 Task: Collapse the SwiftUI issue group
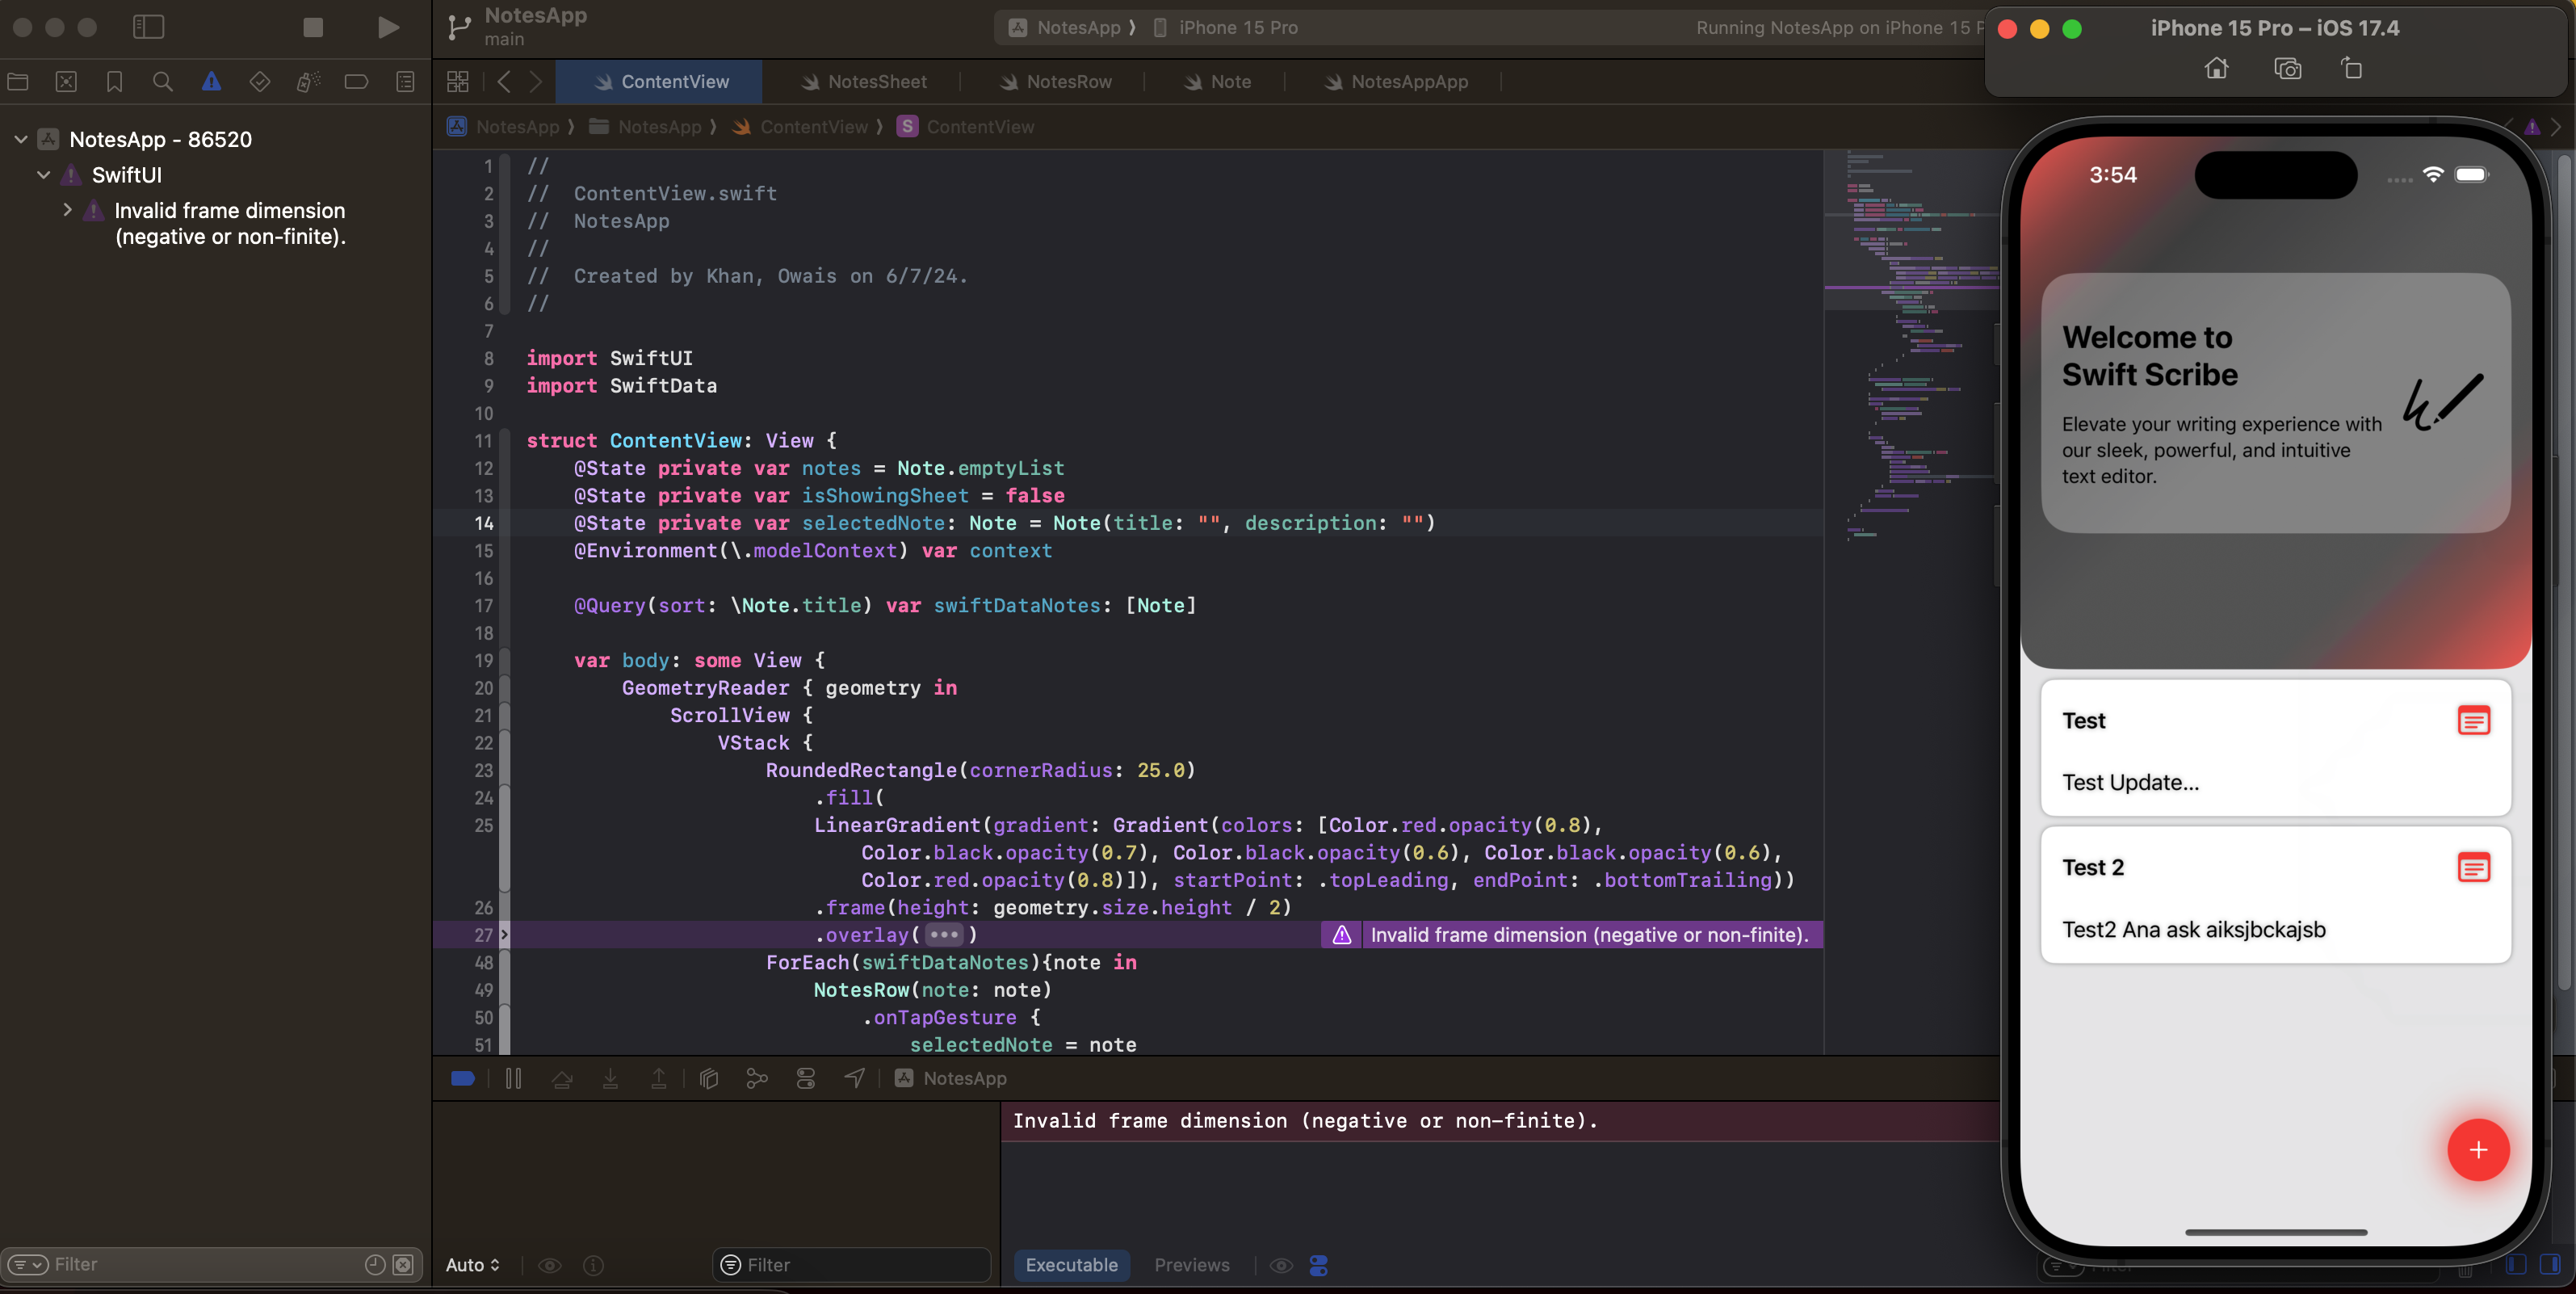[x=43, y=175]
